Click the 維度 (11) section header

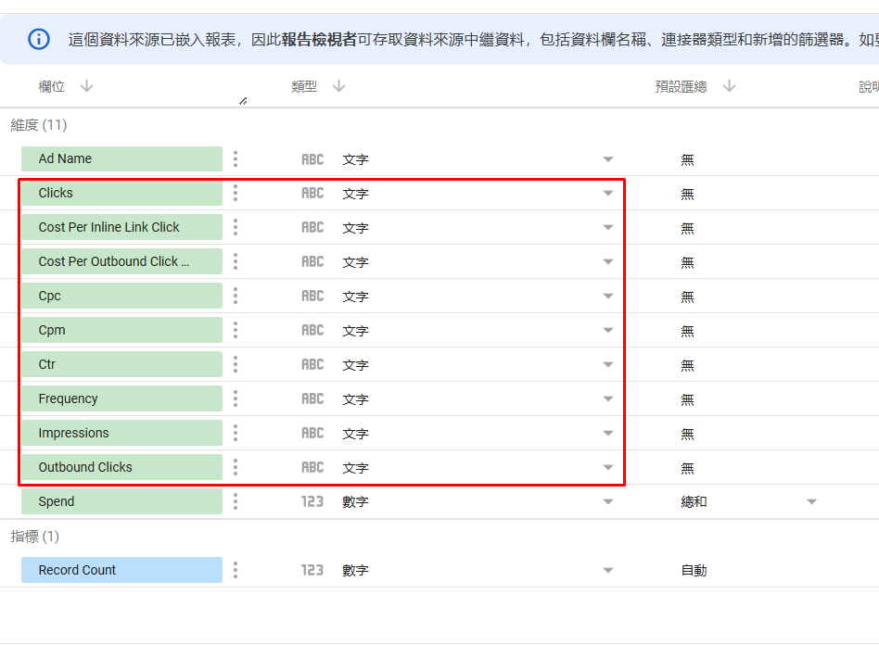[x=39, y=125]
